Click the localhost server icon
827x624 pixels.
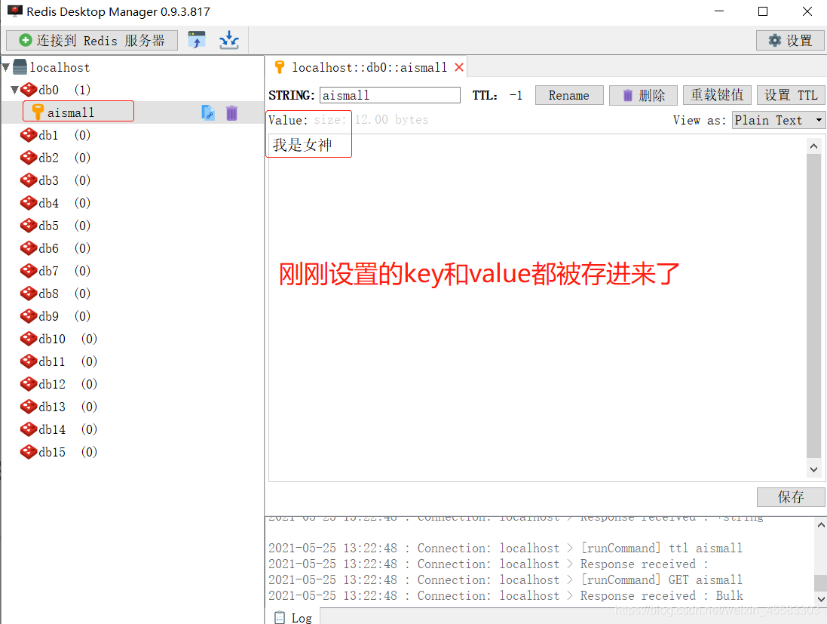(20, 67)
